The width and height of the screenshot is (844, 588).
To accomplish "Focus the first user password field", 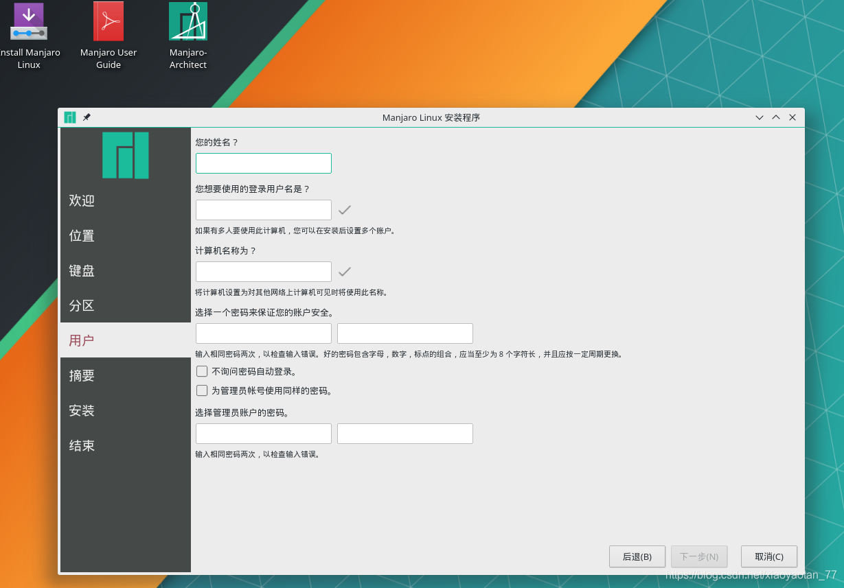I will (264, 333).
